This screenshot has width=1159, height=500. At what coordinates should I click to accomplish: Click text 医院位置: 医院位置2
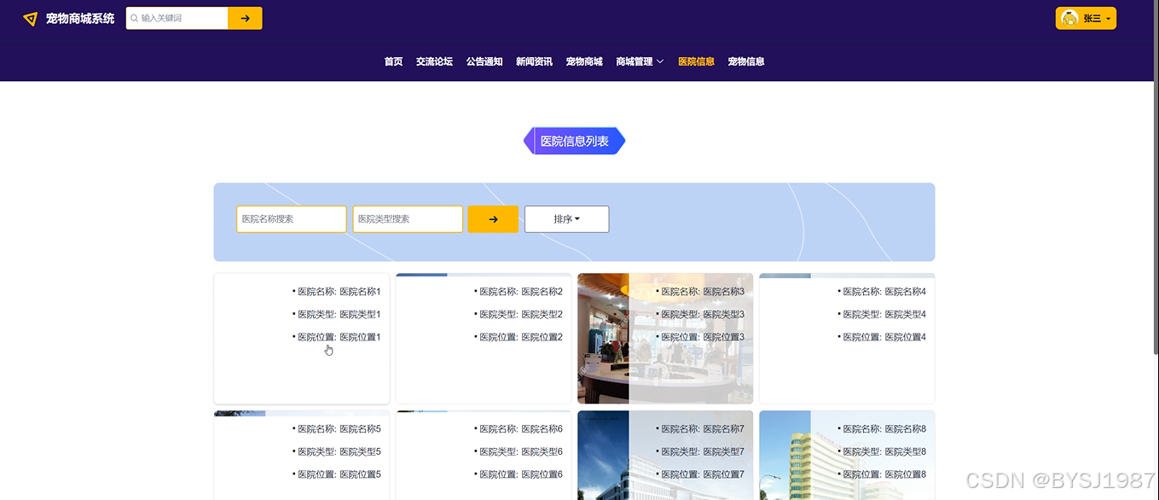[x=520, y=337]
